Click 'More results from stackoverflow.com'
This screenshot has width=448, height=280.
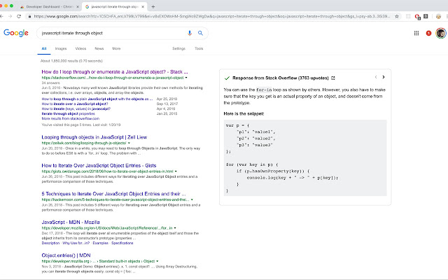[x=71, y=118]
